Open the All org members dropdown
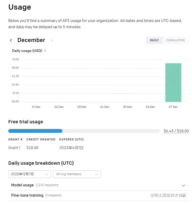 pyautogui.click(x=77, y=174)
